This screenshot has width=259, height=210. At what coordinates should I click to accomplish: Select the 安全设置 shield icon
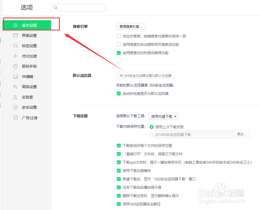[x=16, y=107]
